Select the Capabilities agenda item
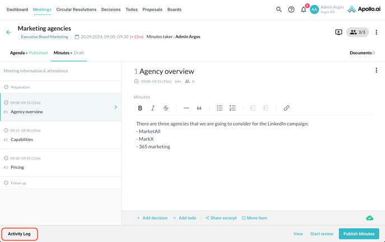Viewport: 385px width, 242px height. (22, 139)
